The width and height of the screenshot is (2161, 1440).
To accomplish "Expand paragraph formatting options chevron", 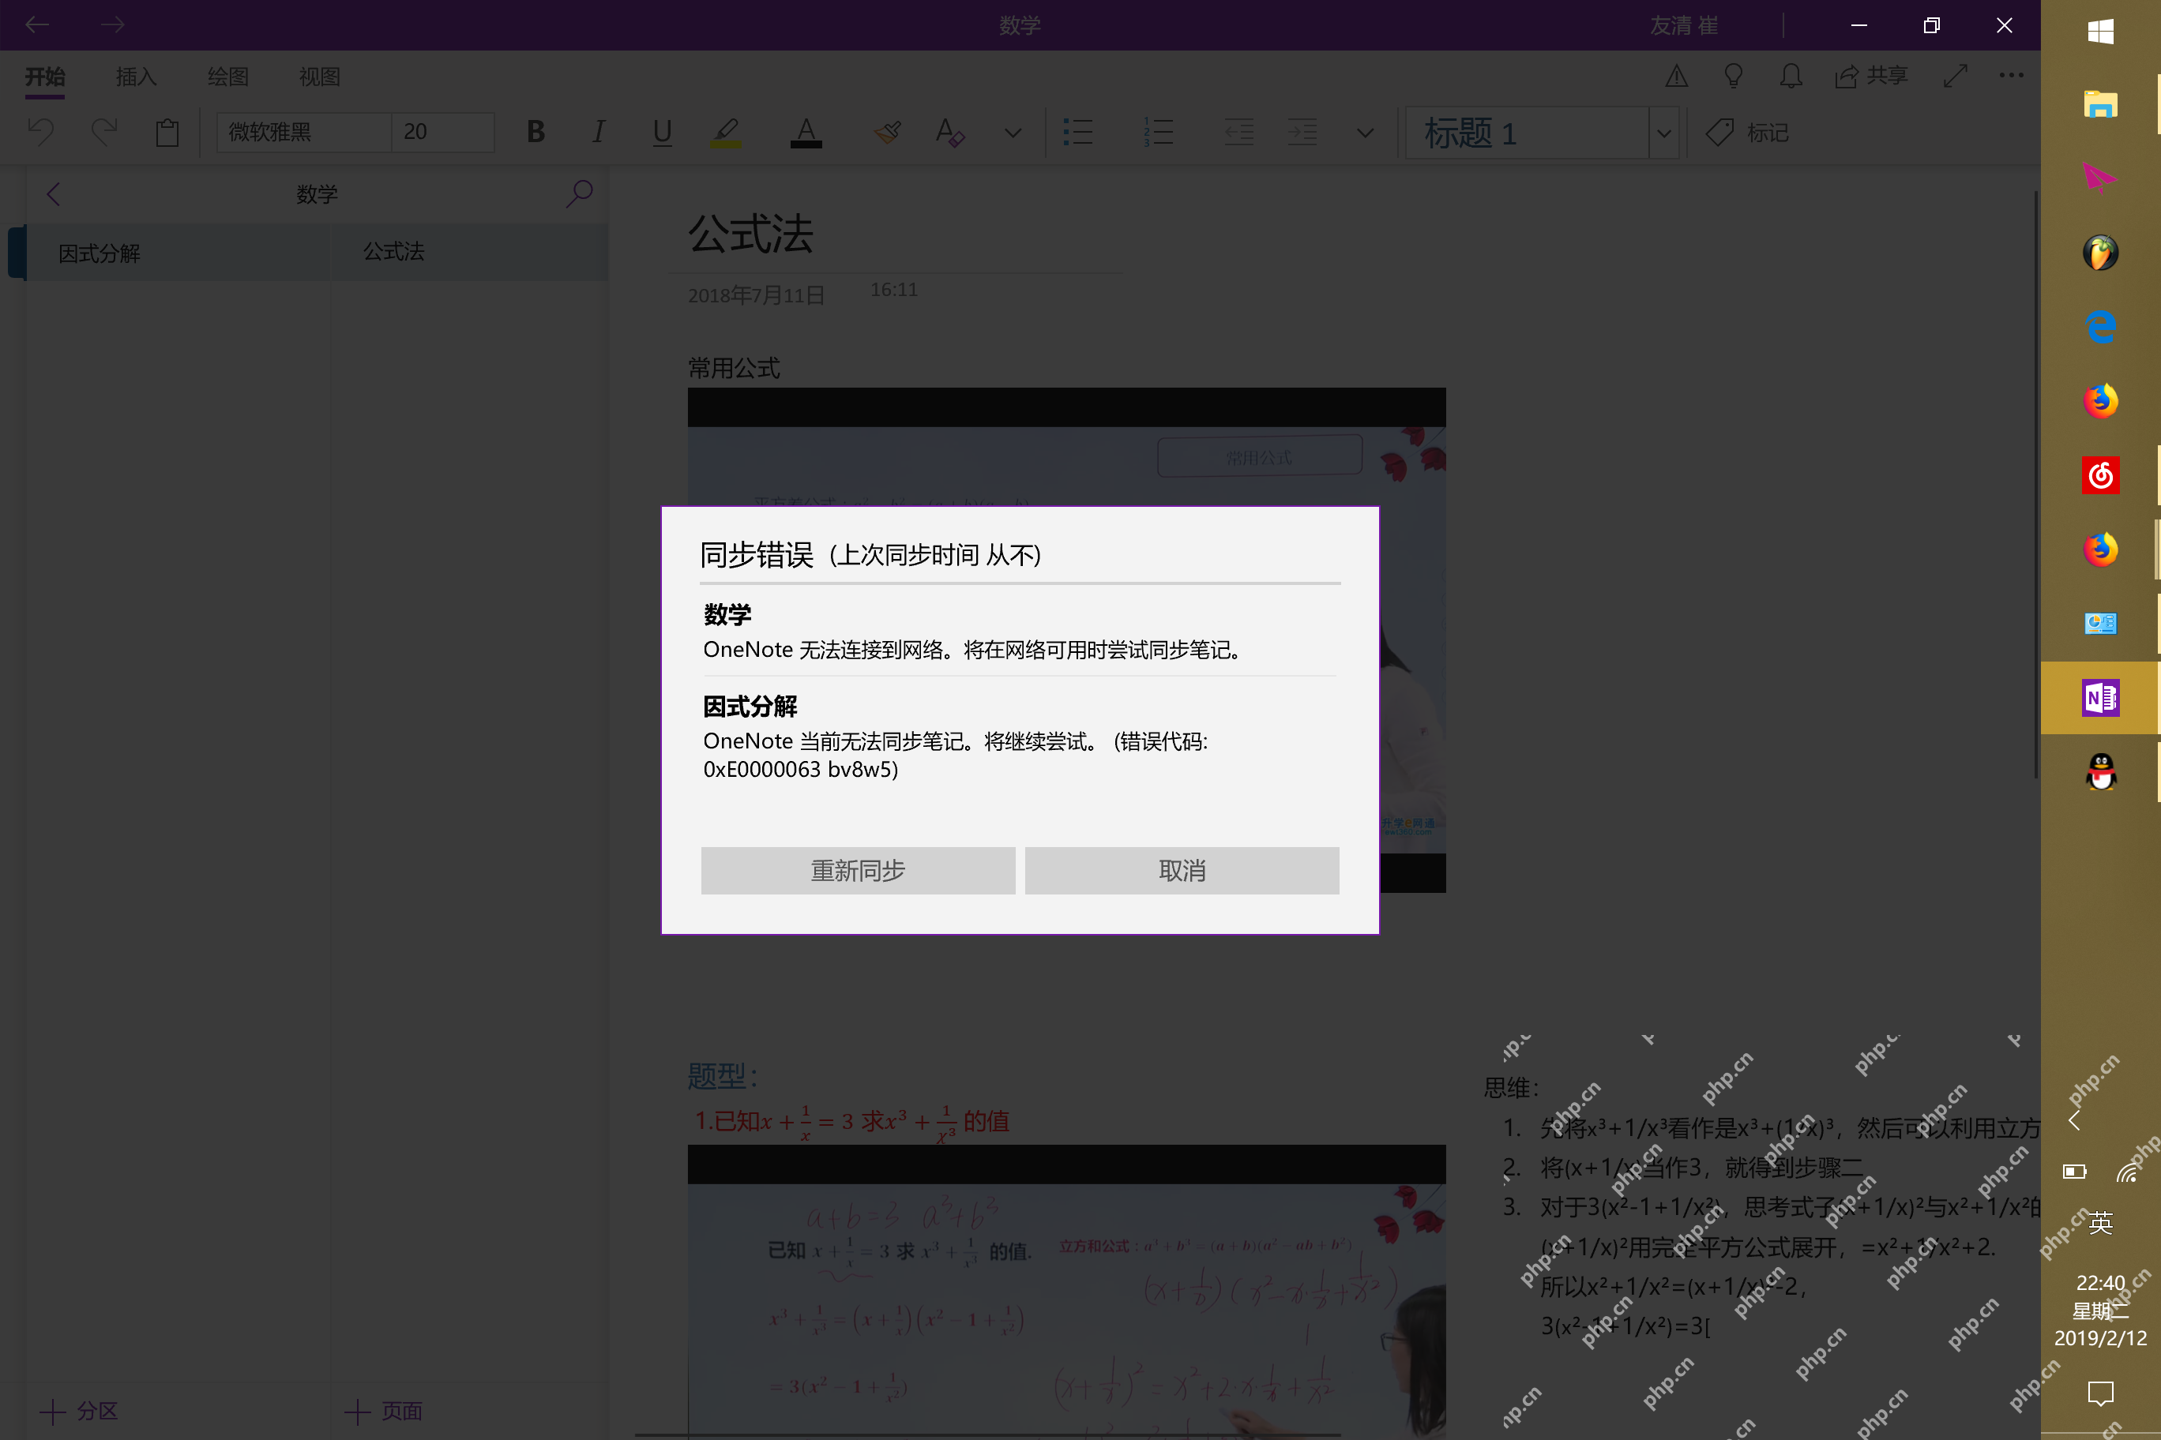I will click(1366, 133).
